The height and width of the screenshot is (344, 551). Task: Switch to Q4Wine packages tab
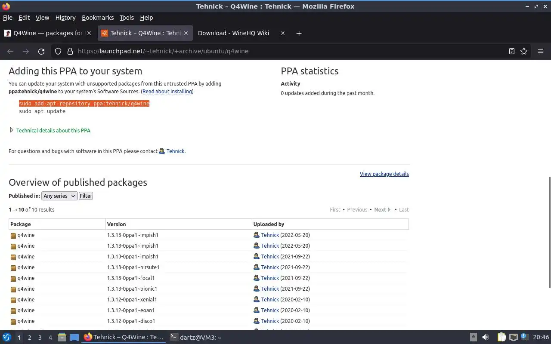point(47,33)
